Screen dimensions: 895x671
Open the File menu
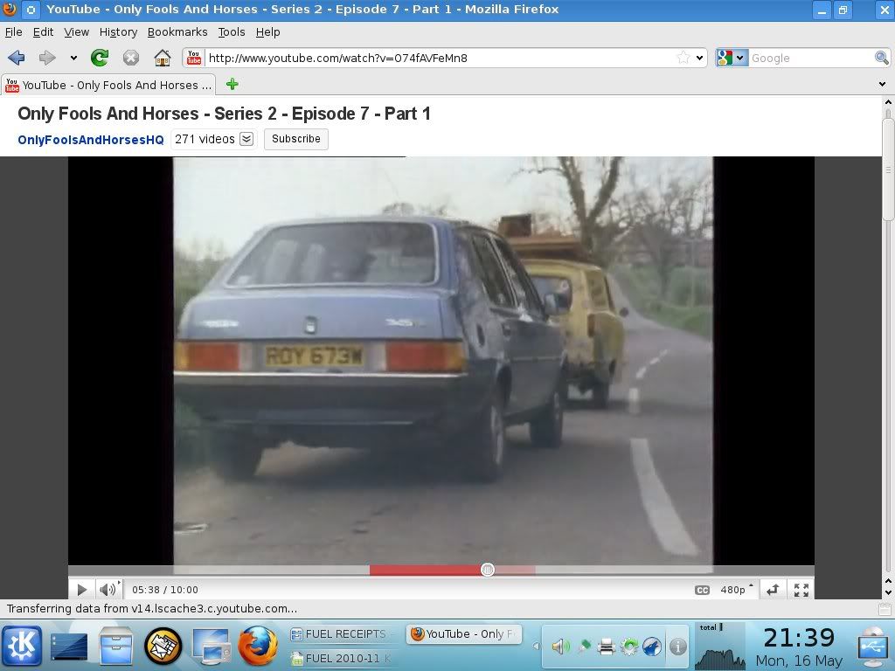[14, 32]
